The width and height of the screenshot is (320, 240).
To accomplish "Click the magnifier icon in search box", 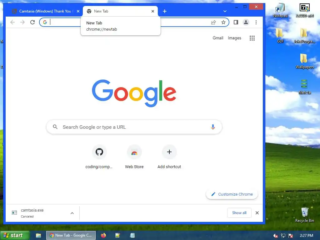I will pos(55,127).
